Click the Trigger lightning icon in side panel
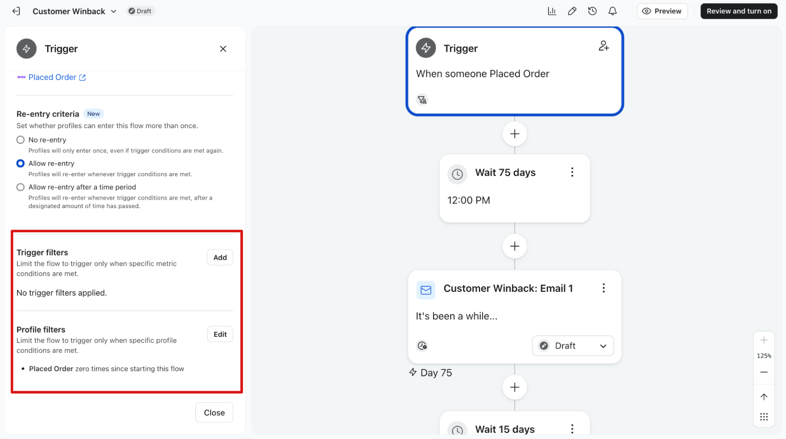Screen dimensions: 786x439 click(x=26, y=49)
